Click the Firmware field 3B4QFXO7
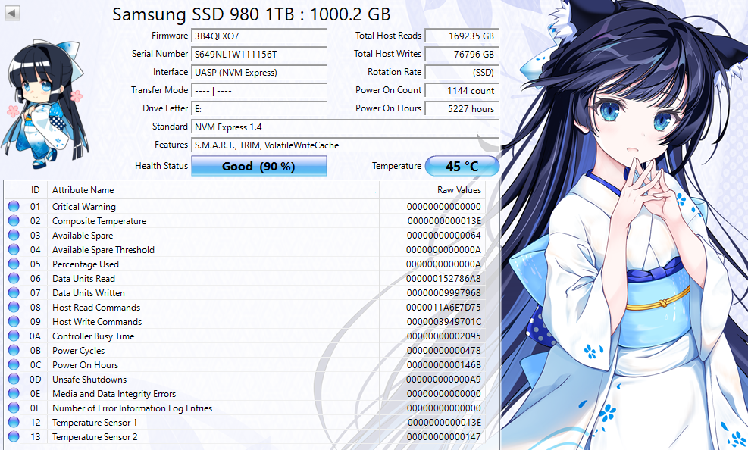Image resolution: width=748 pixels, height=450 pixels. pyautogui.click(x=258, y=36)
